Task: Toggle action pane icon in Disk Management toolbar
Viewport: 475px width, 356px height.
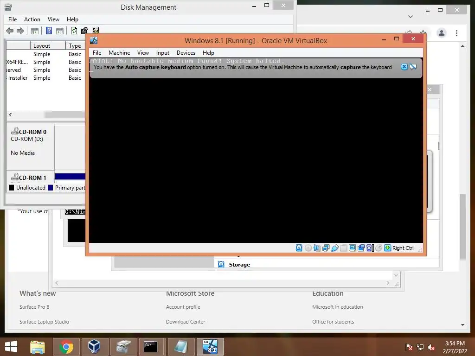Action: point(60,31)
